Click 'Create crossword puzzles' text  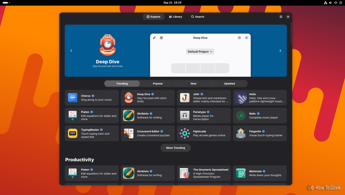(x=153, y=135)
